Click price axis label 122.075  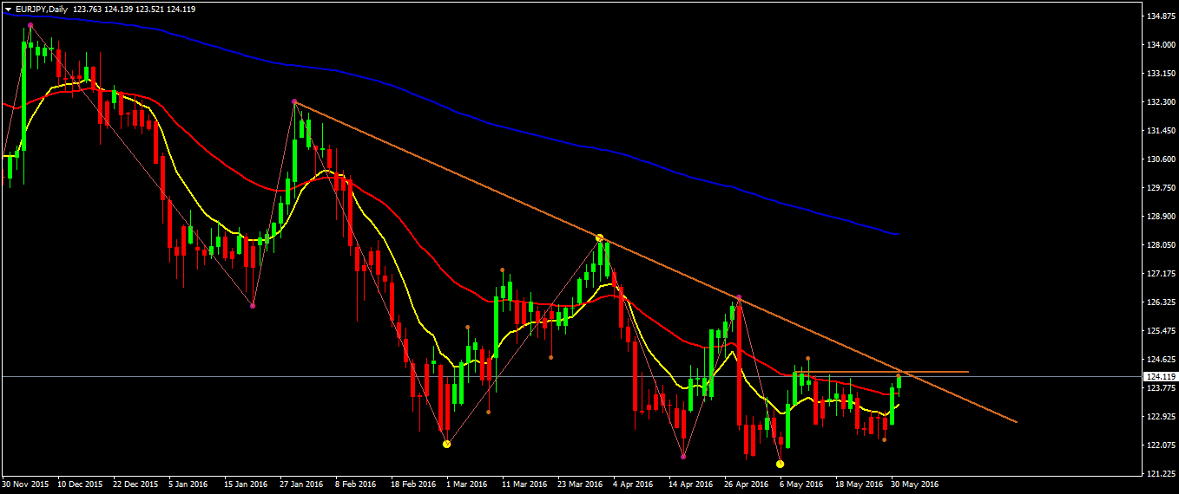coord(1161,445)
